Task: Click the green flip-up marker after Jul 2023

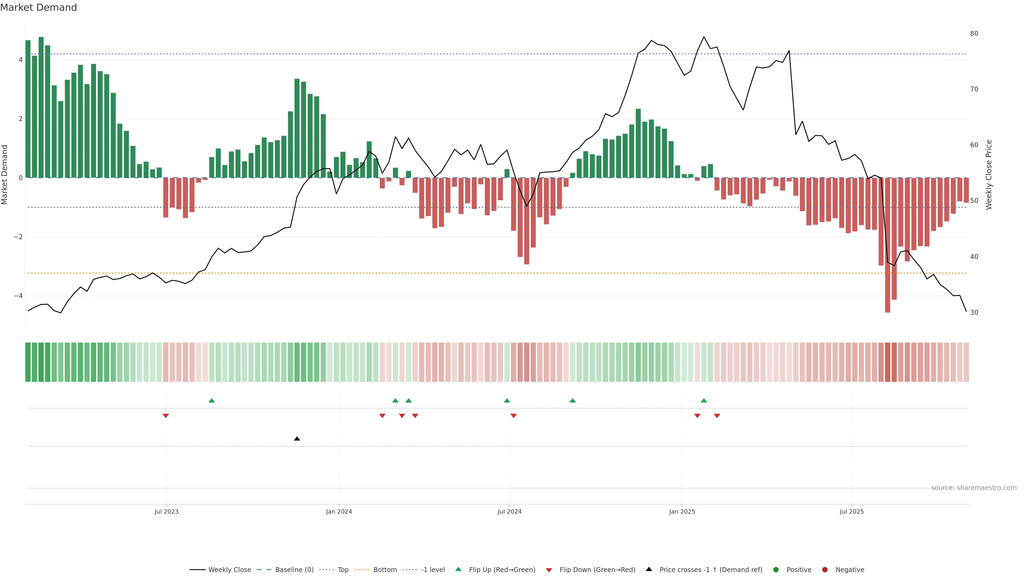Action: pyautogui.click(x=212, y=400)
